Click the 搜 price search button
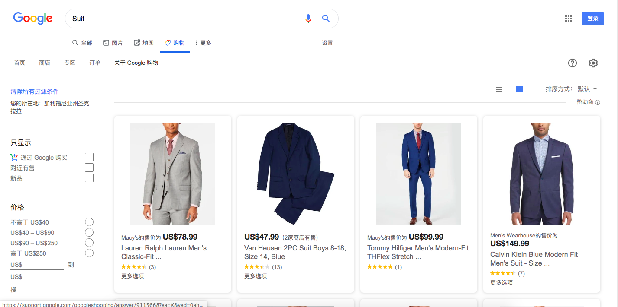Viewport: 618px width, 307px height. 13,290
